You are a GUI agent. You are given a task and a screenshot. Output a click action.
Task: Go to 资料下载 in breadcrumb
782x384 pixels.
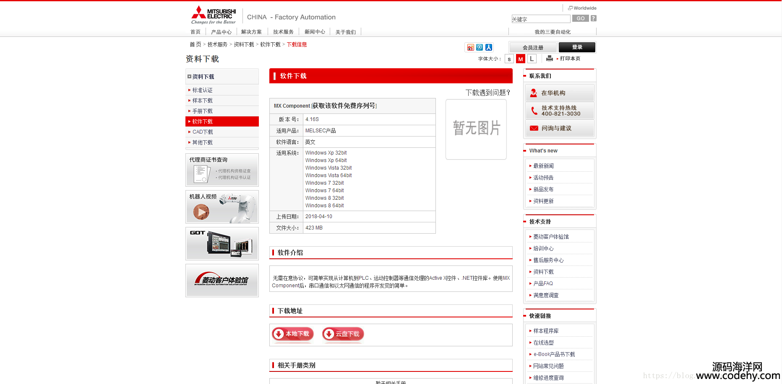[x=244, y=44]
